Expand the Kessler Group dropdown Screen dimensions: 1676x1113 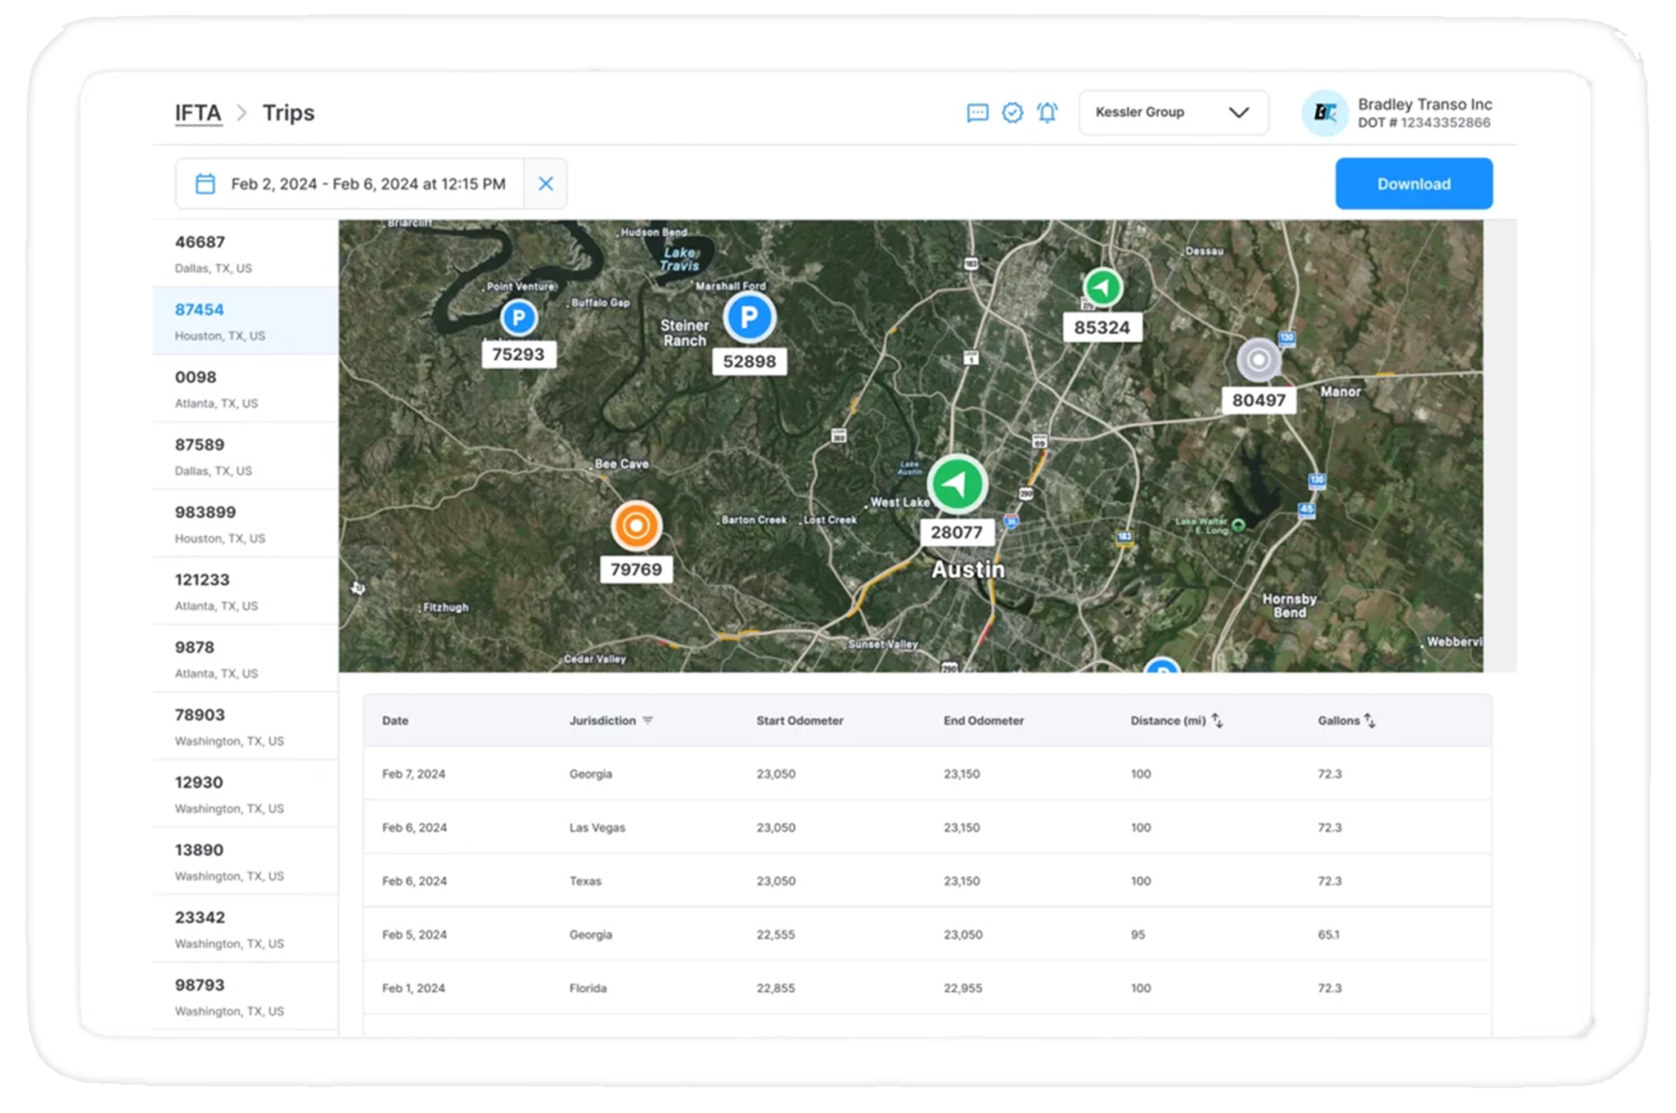pyautogui.click(x=1174, y=113)
